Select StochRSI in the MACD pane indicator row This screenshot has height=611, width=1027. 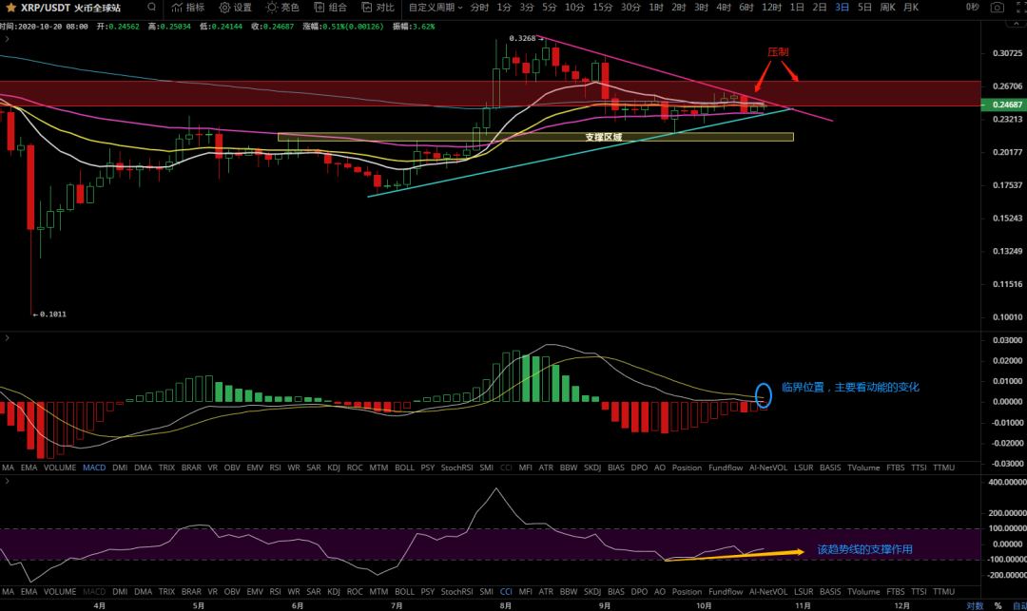tap(456, 468)
